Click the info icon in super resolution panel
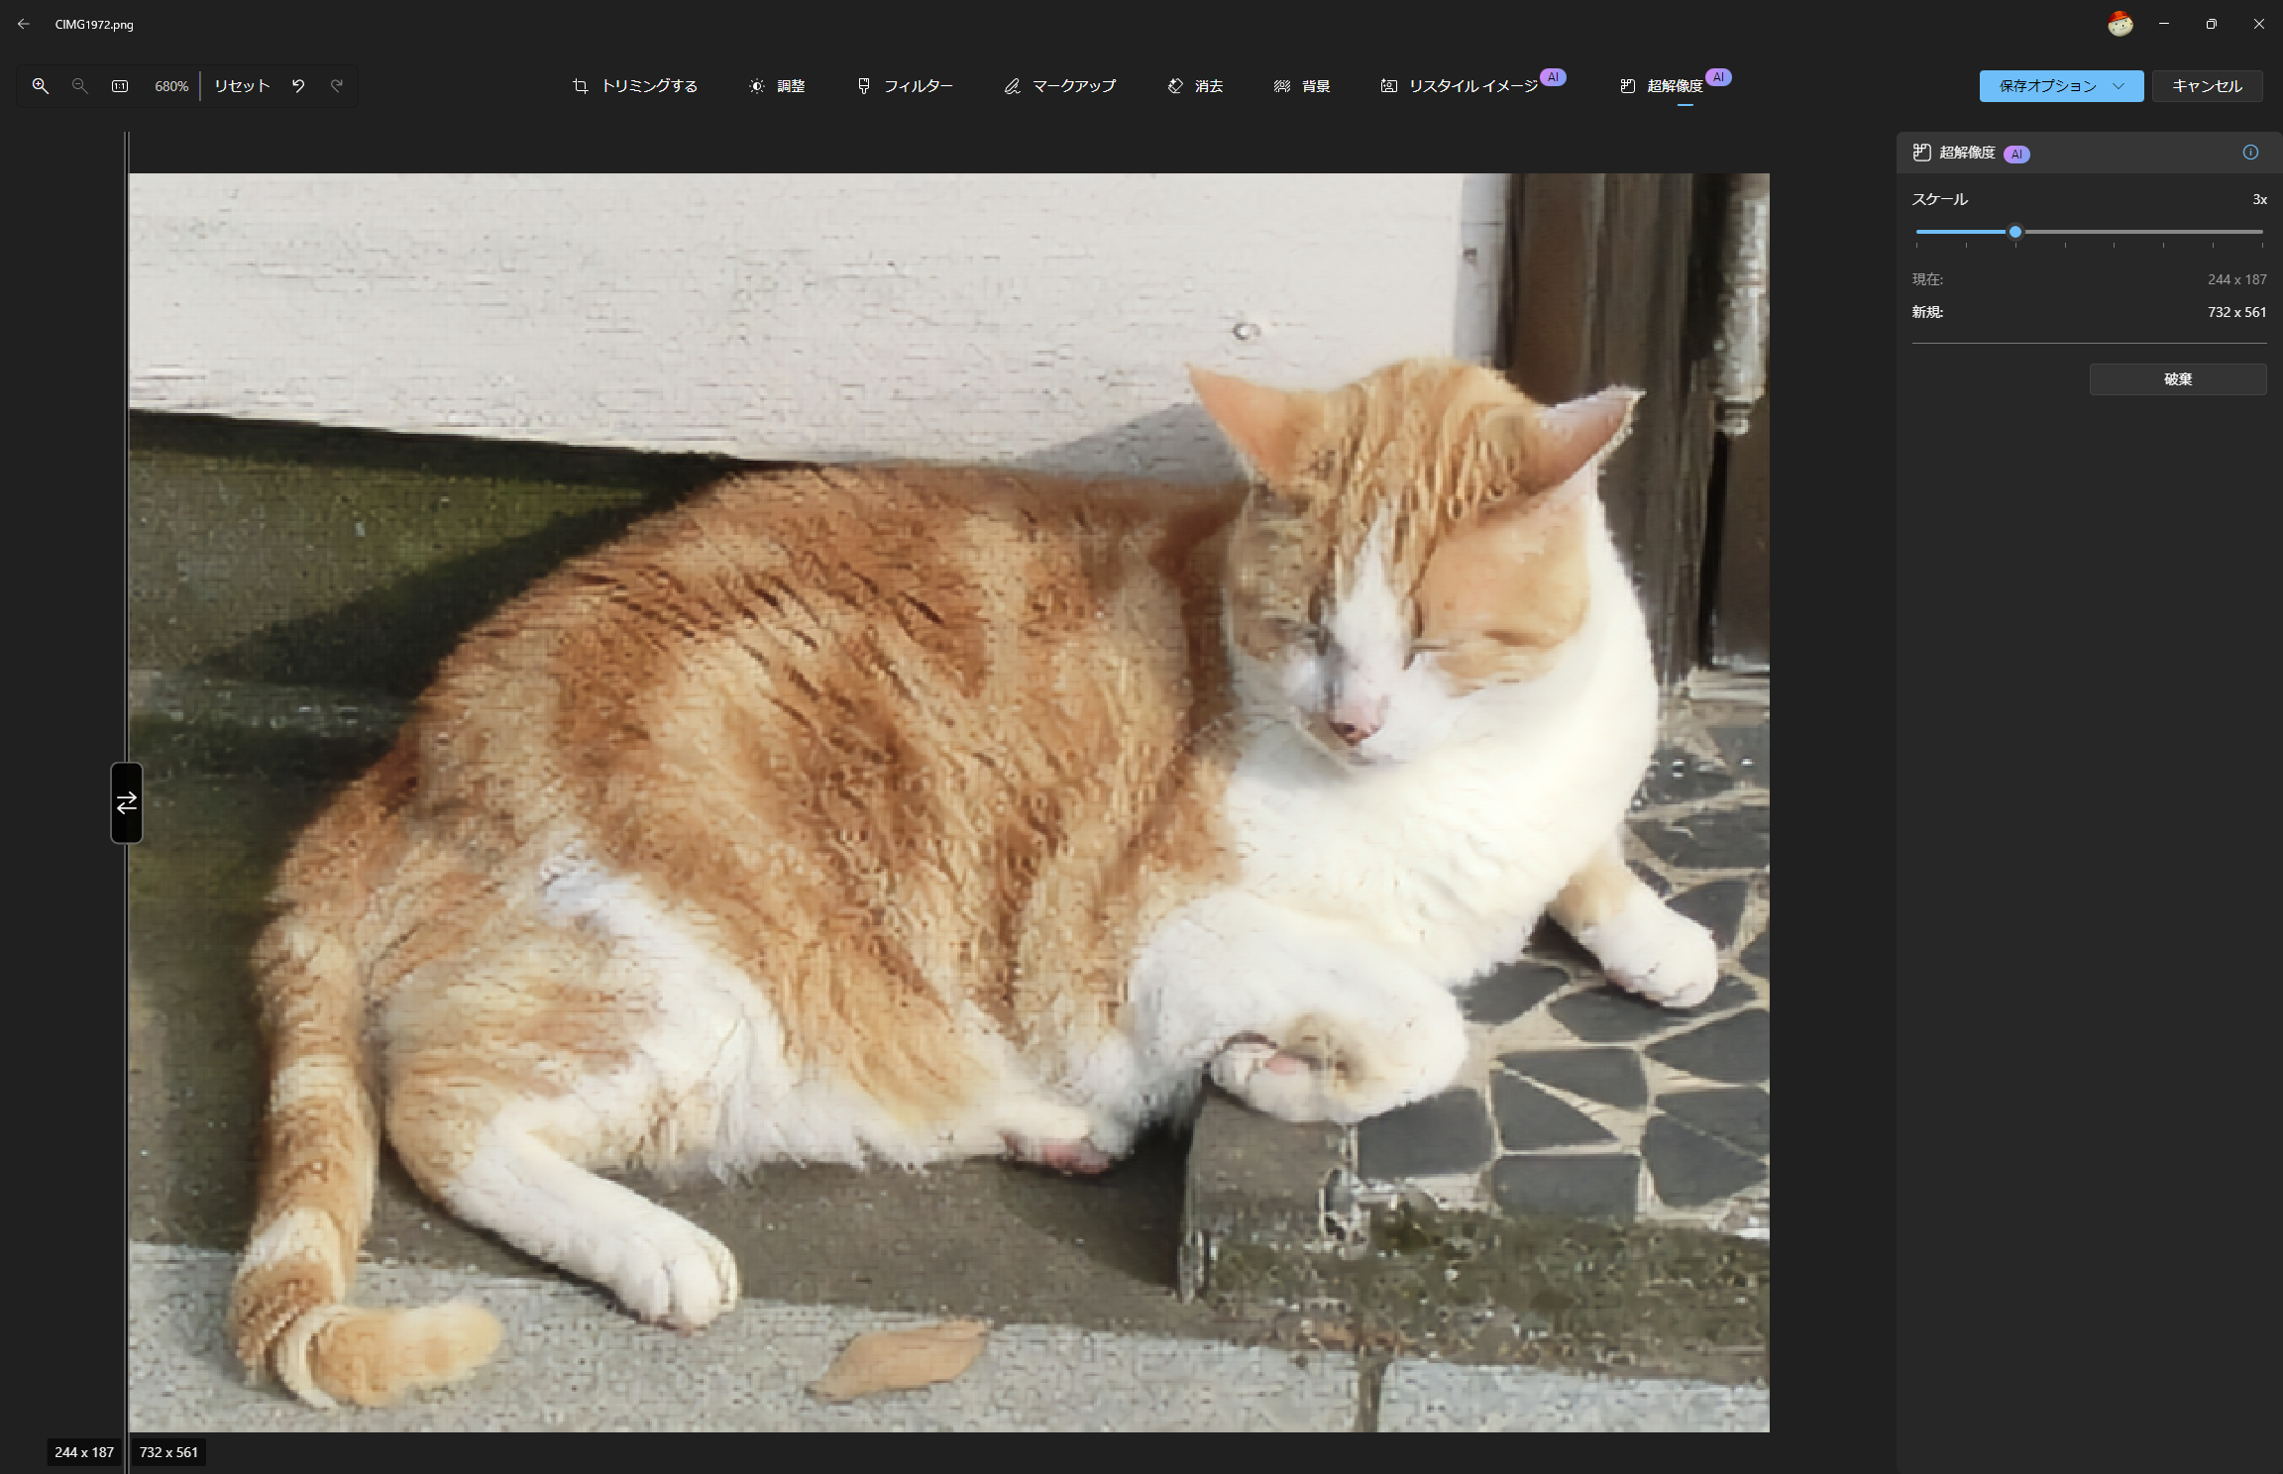 point(2250,153)
